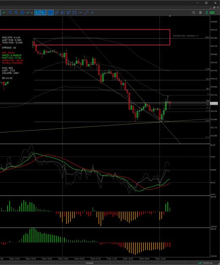Open the indicators list icon
The height and width of the screenshot is (265, 220).
pyautogui.click(x=28, y=12)
